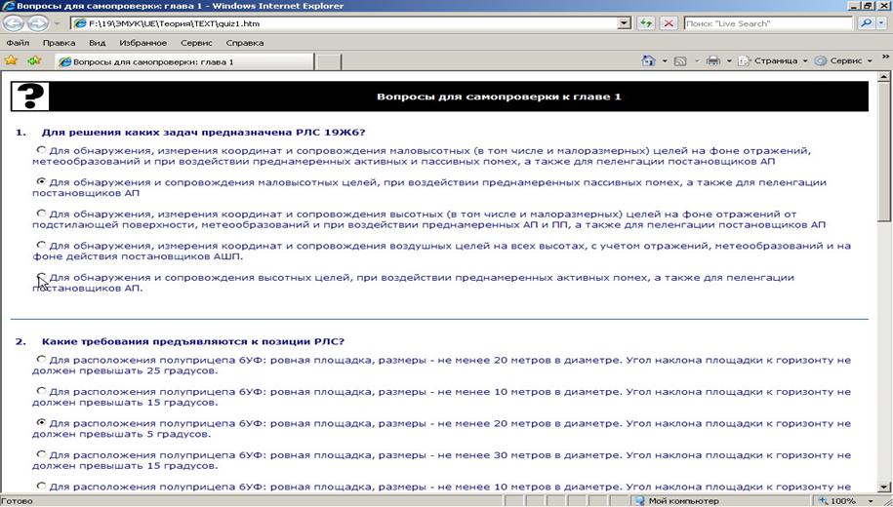Select the 25 degrees answer for question 2

click(x=41, y=360)
